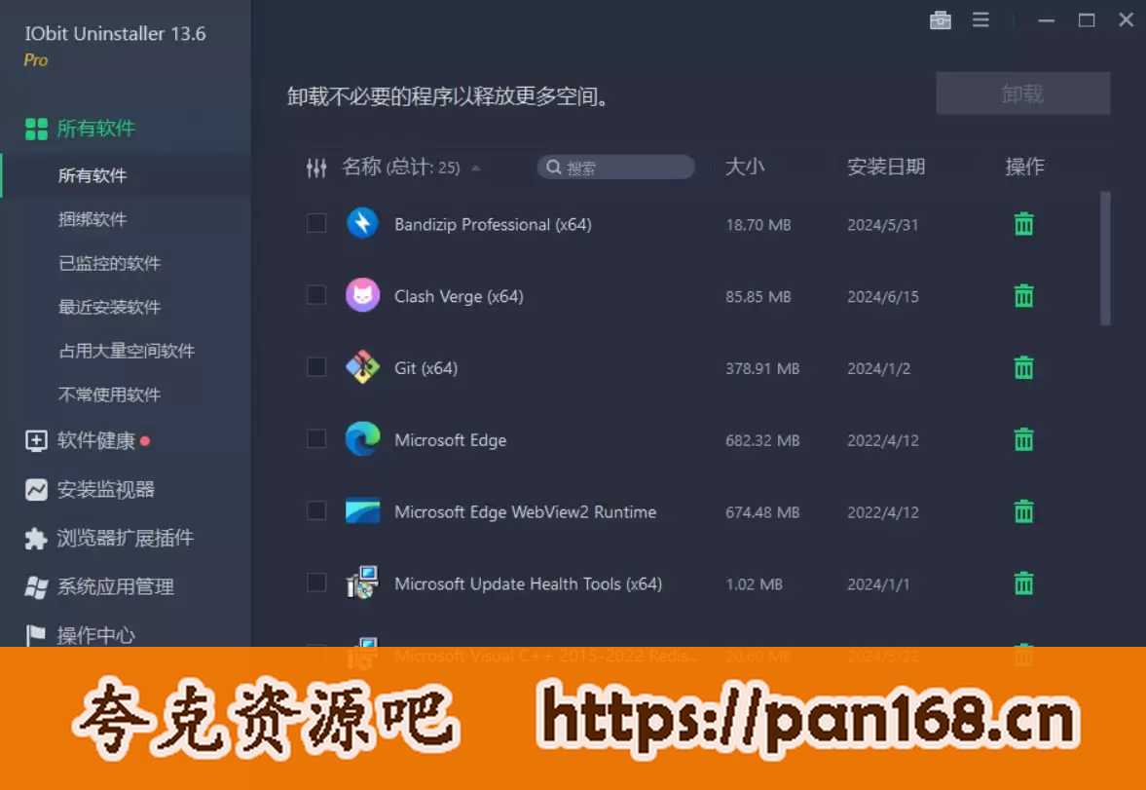Click the 名称 (总计: 25) column header
1146x790 pixels.
click(x=400, y=168)
